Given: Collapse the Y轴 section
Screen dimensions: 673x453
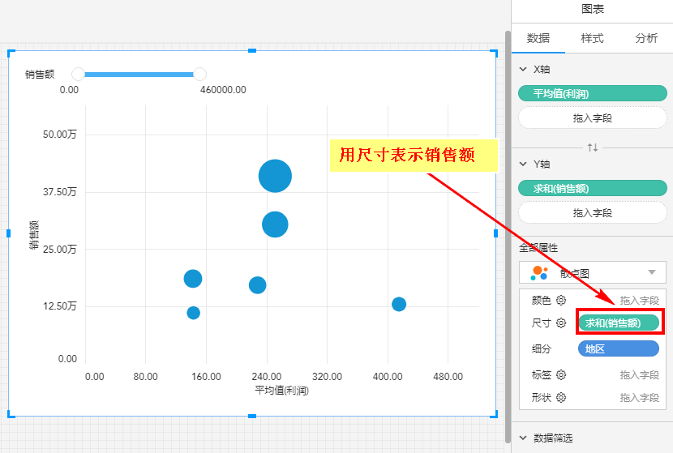Looking at the screenshot, I should 523,165.
